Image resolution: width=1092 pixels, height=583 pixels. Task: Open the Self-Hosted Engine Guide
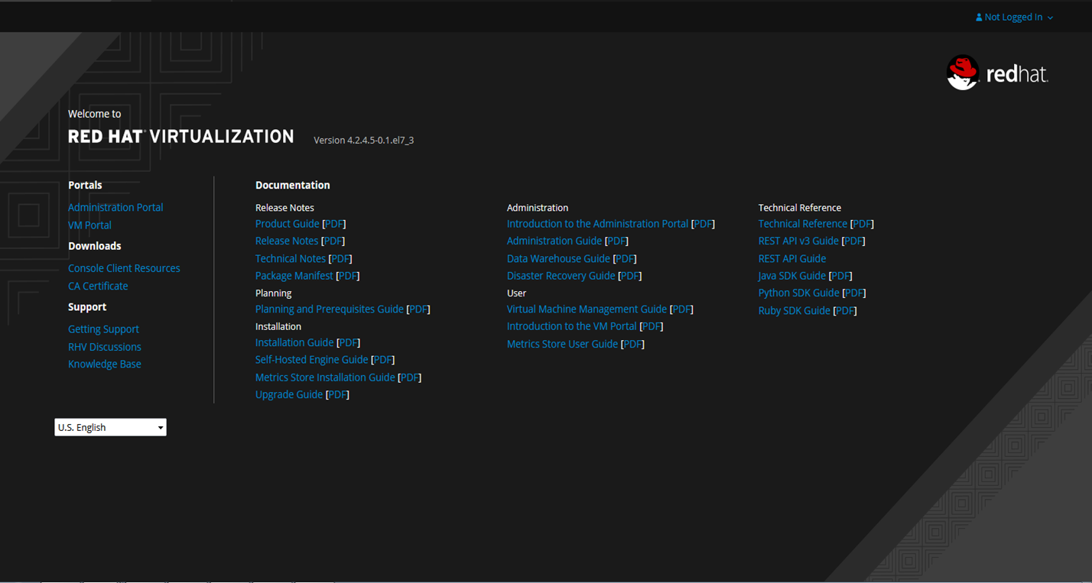(311, 359)
